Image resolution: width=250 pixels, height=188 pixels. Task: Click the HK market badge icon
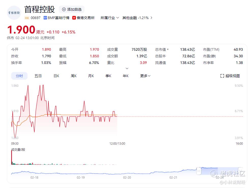27,18
